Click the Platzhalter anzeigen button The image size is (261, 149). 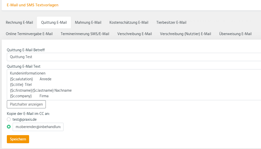(x=26, y=104)
